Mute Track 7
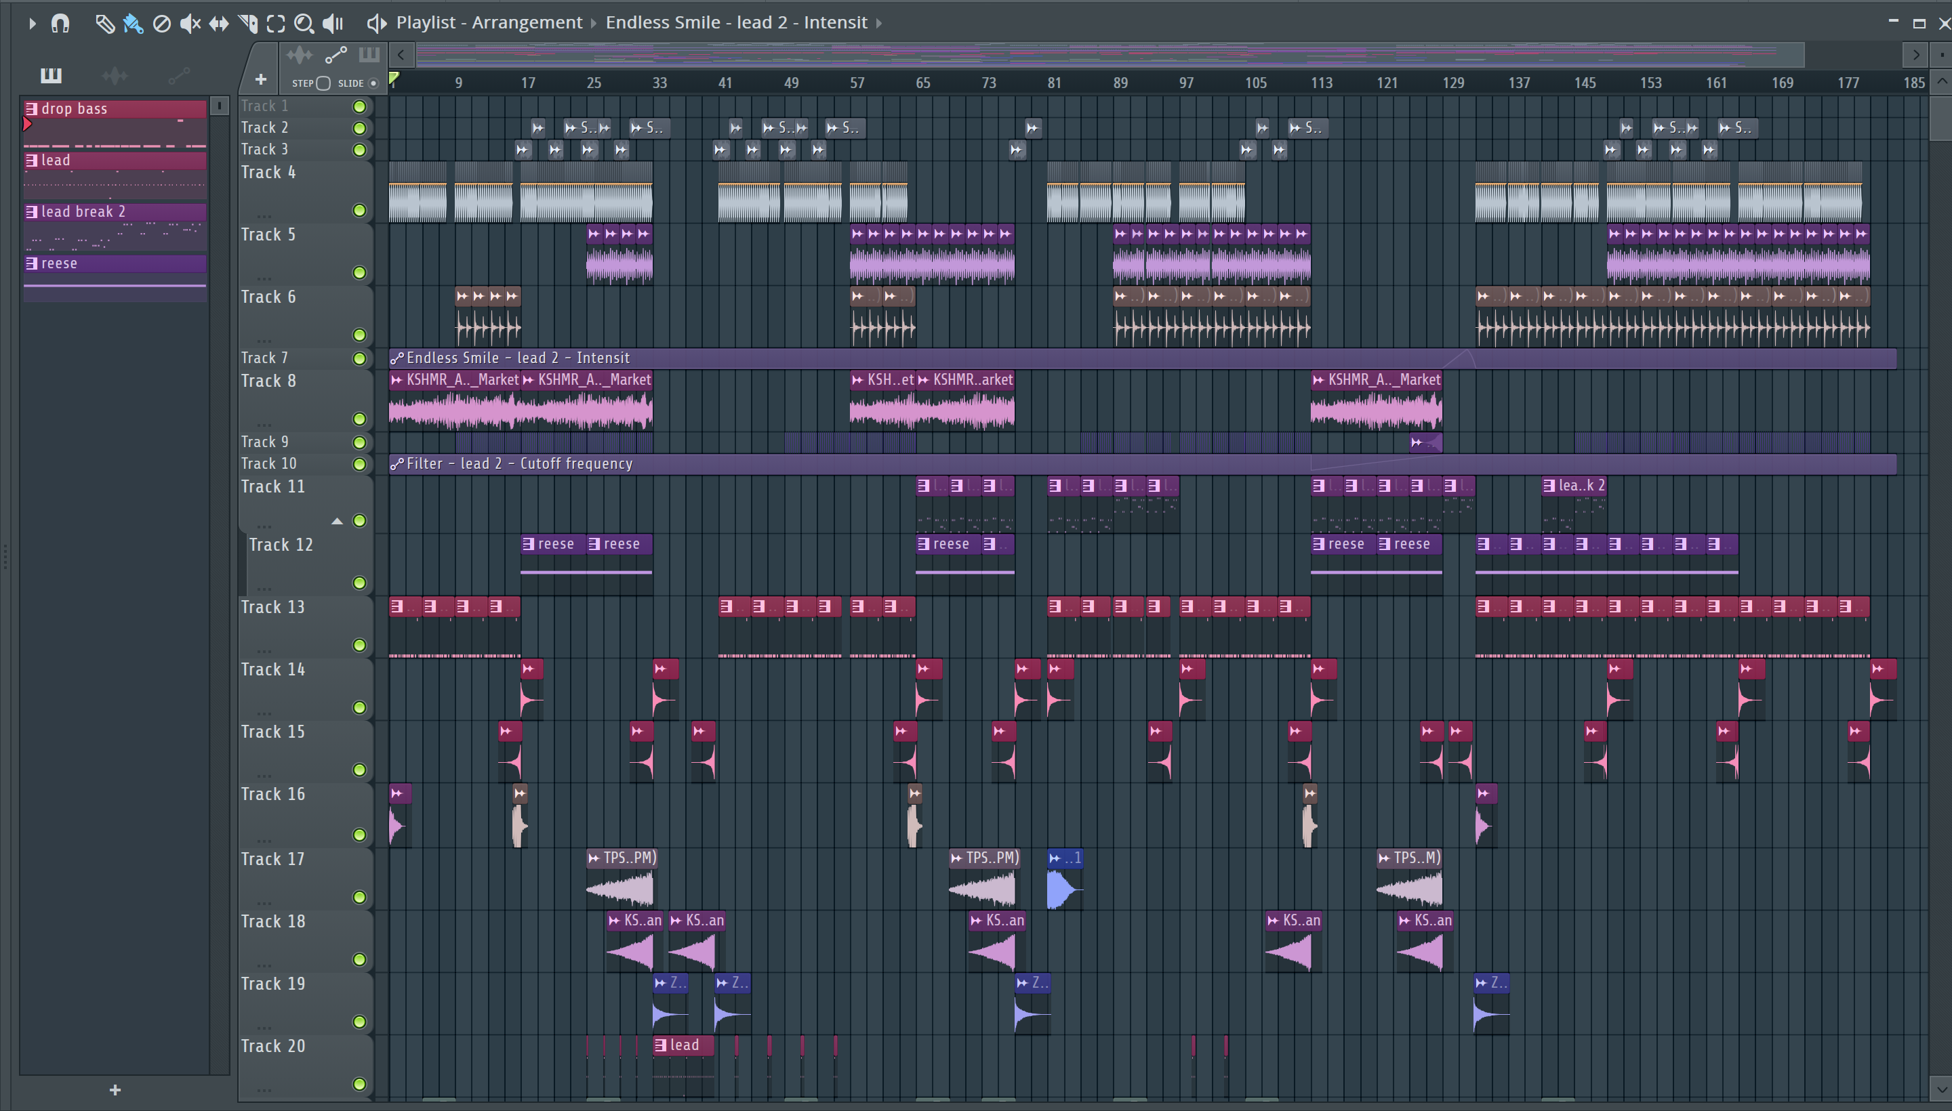The height and width of the screenshot is (1111, 1952). (x=359, y=358)
